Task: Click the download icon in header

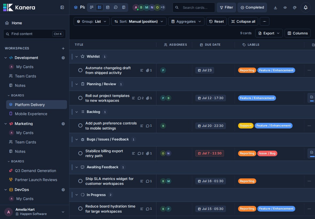Action: pos(275,7)
